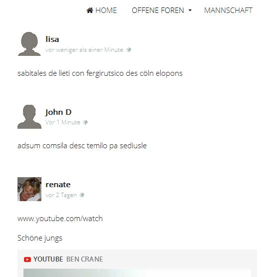Click the house icon beside HOME
This screenshot has width=263, height=277.
click(x=90, y=10)
